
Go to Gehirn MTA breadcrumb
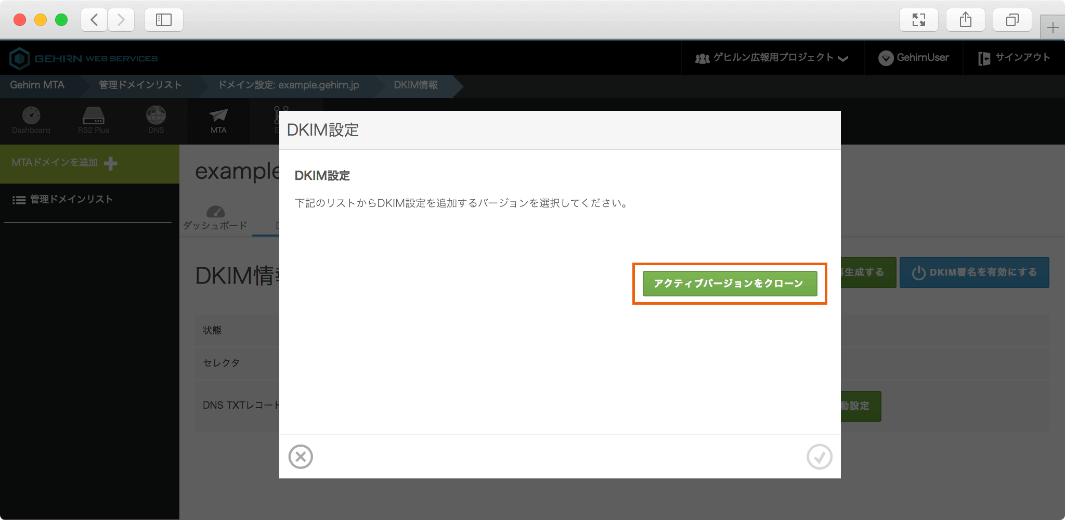[x=37, y=85]
